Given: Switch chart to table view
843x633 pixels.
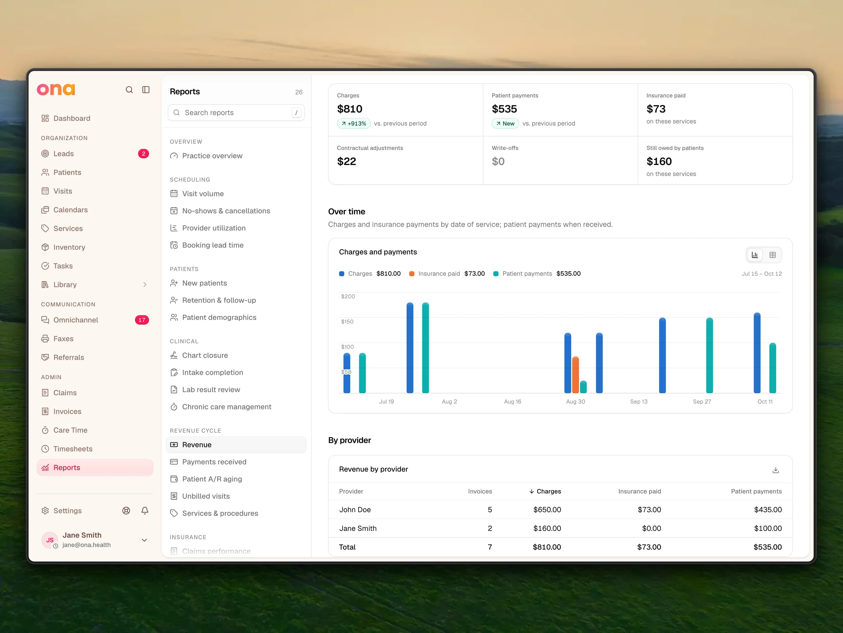Looking at the screenshot, I should pyautogui.click(x=772, y=255).
